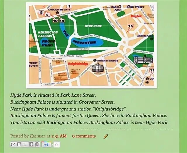This screenshot has height=153, width=187.
Task: Click the line "Buckingham Palace is famous for the Queen"
Action: click(89, 116)
